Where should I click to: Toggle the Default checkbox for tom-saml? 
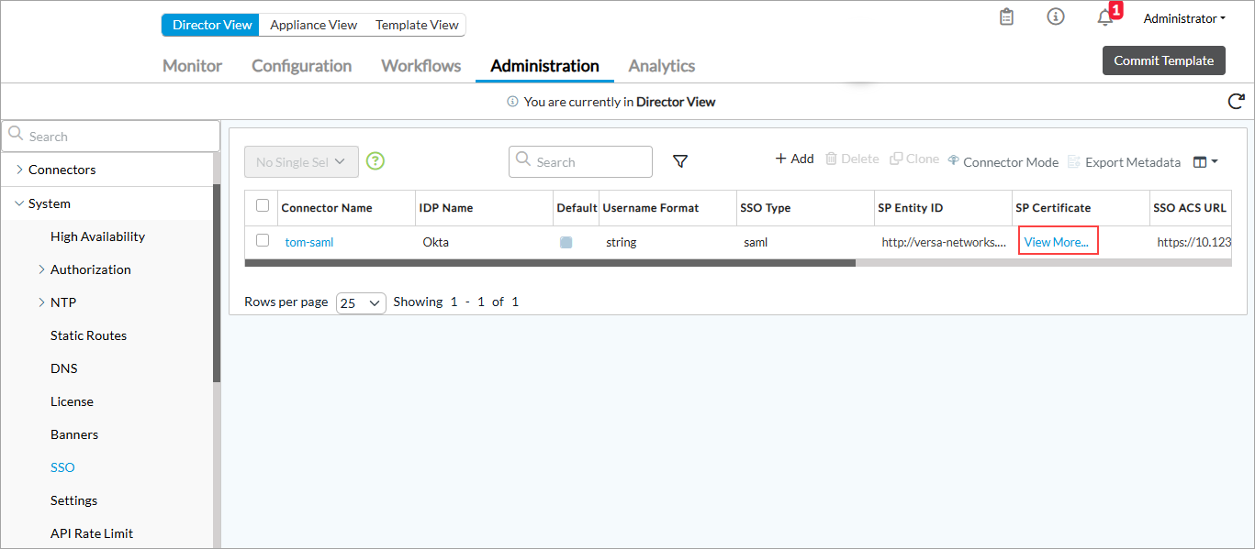click(x=566, y=242)
